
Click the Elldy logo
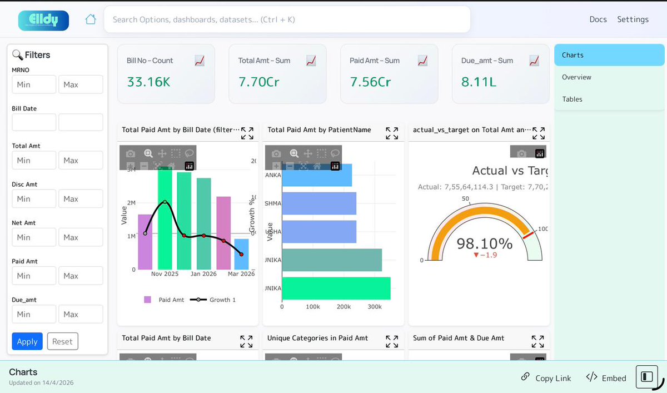pos(43,20)
